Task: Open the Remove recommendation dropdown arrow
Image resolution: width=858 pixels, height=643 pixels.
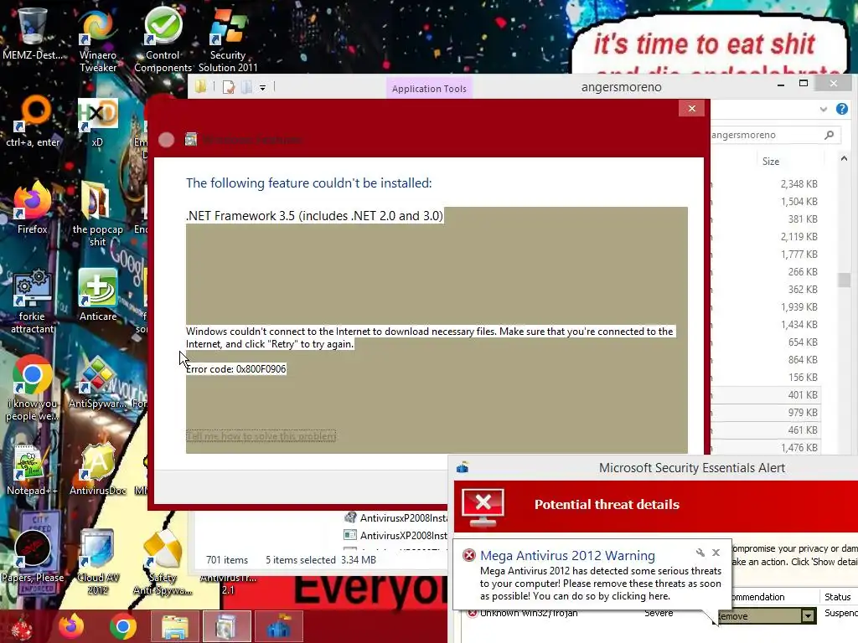Action: [x=808, y=616]
